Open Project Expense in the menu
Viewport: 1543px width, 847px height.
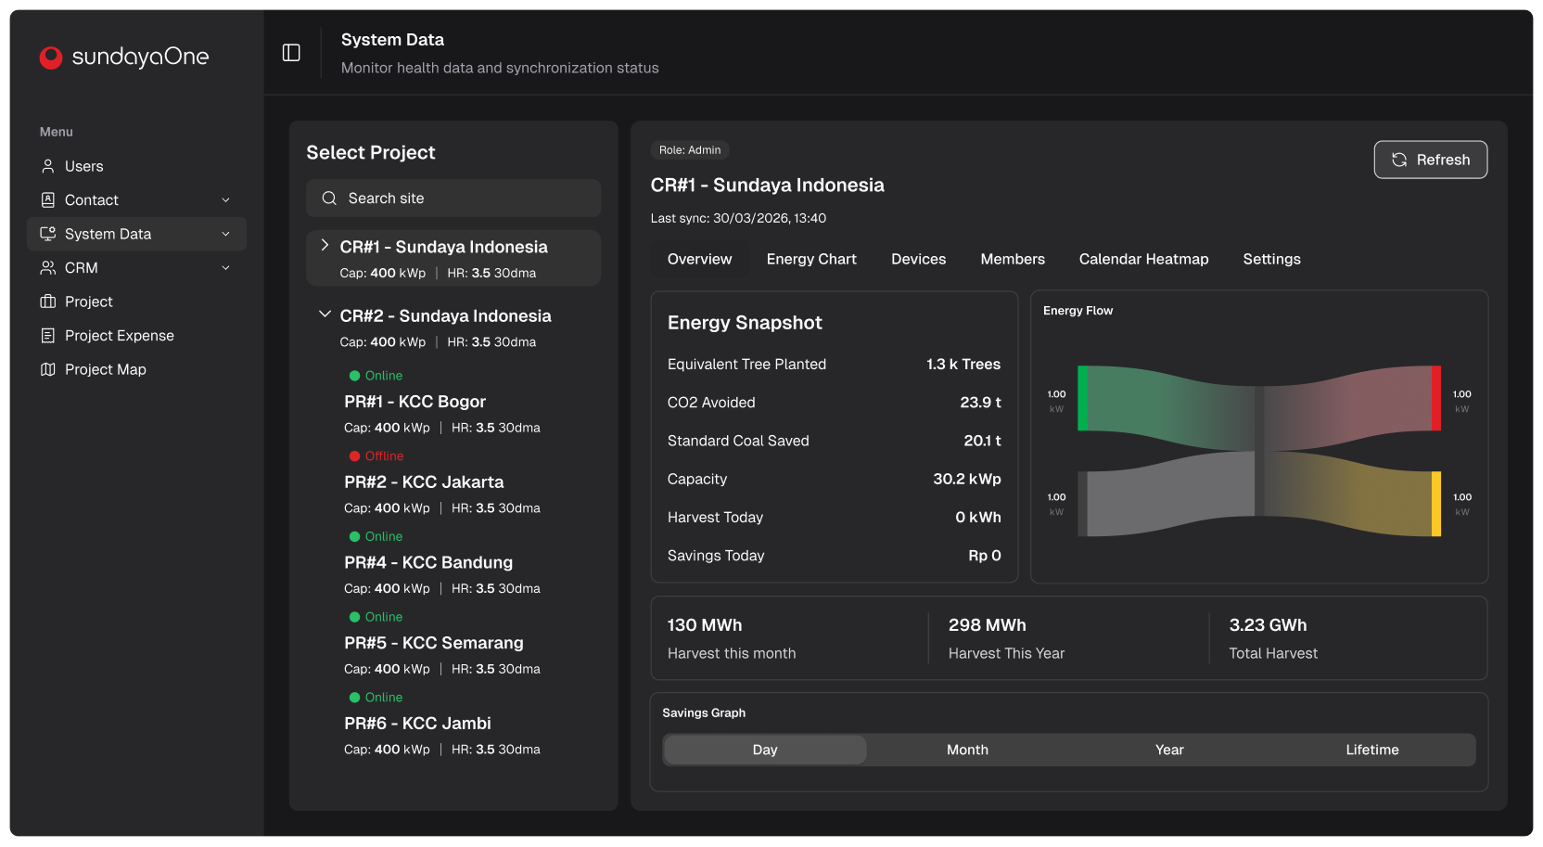click(136, 336)
